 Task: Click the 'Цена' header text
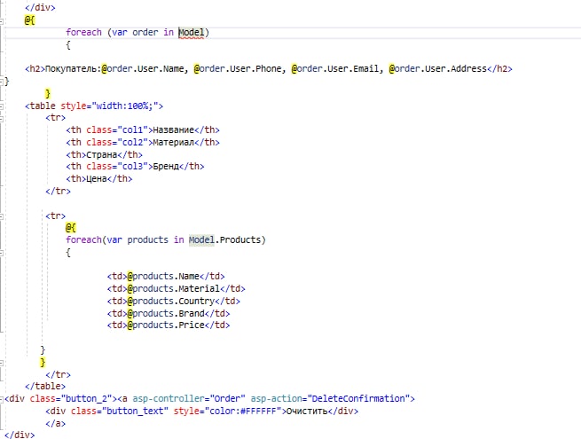point(97,179)
